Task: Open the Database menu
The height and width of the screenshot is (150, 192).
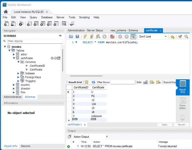Action: [47, 17]
